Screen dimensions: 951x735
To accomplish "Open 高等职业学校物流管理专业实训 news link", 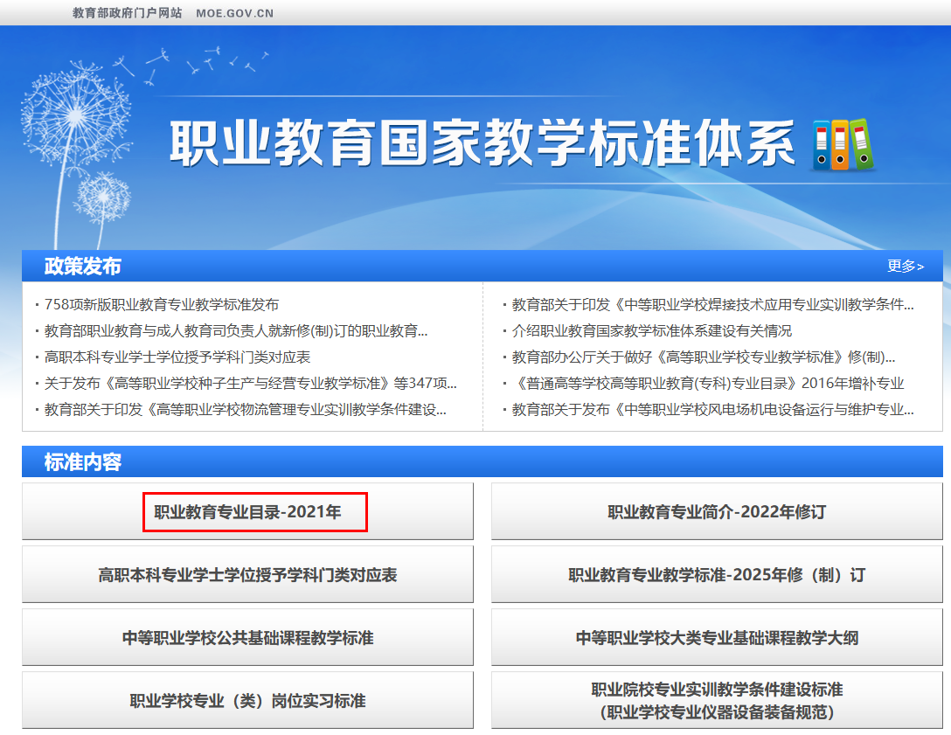I will point(246,410).
